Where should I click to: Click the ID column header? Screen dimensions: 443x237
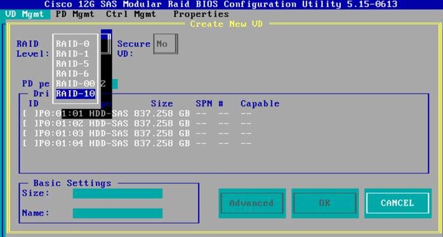point(34,103)
